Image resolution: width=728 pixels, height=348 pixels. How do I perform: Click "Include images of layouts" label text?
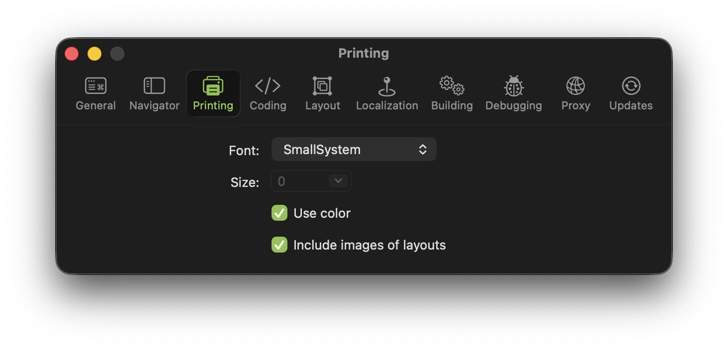[369, 245]
